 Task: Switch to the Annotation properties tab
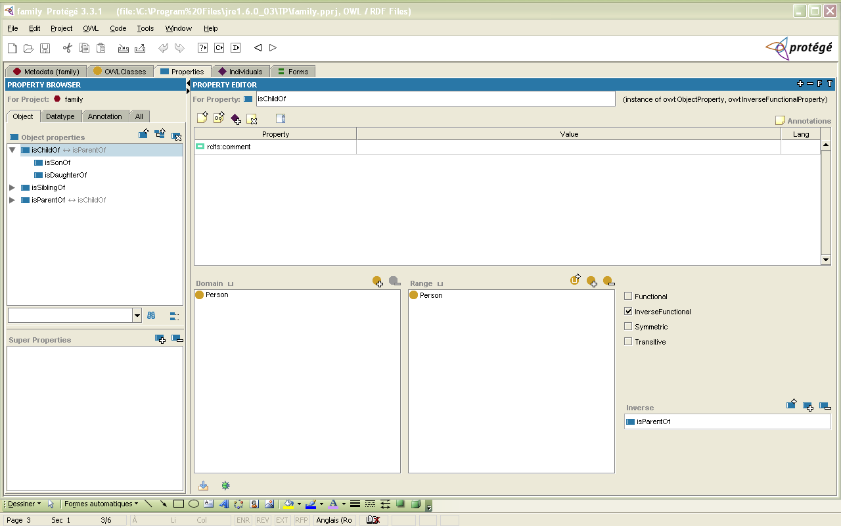tap(105, 116)
